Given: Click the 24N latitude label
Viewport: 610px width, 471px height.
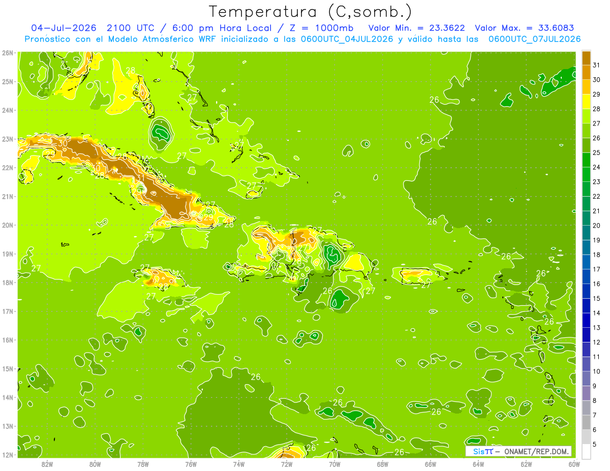Looking at the screenshot, I should click(x=7, y=110).
